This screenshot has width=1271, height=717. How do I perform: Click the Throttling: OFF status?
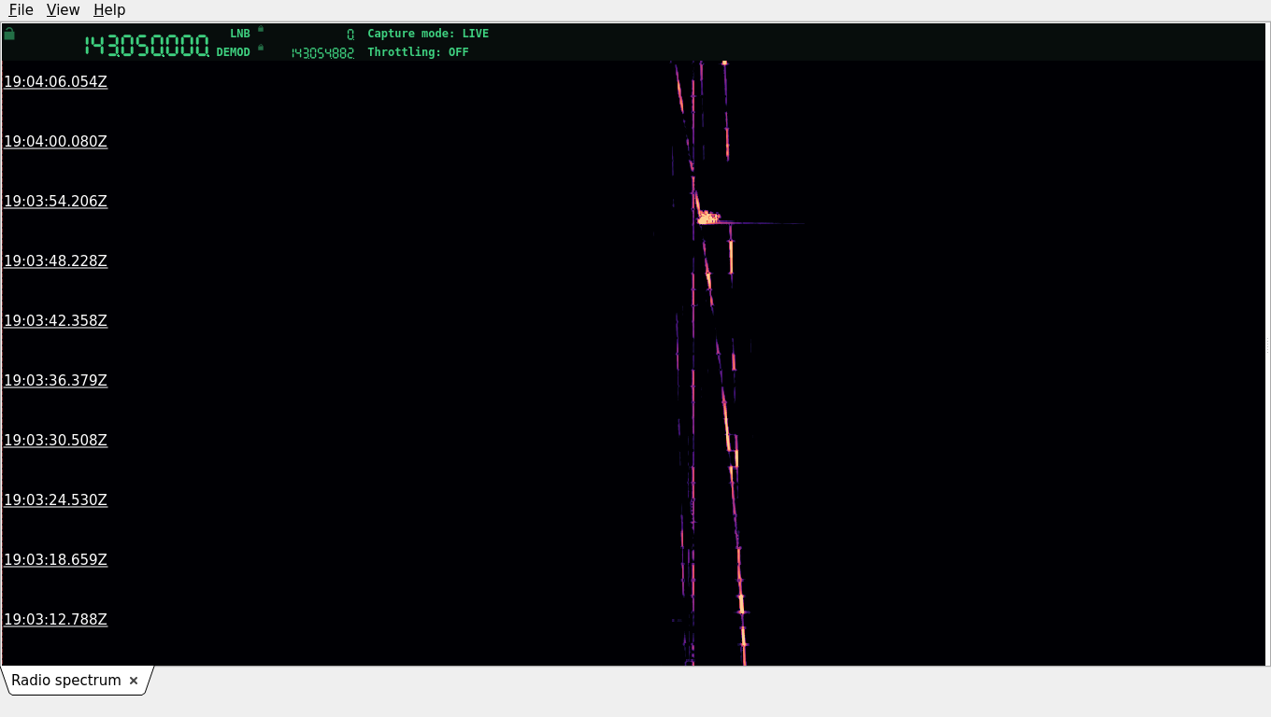418,52
